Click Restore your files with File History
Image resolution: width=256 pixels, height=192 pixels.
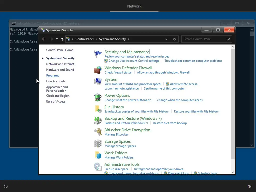tap(196, 111)
